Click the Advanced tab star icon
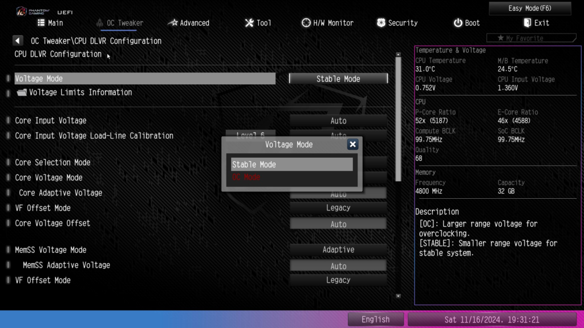 [173, 23]
